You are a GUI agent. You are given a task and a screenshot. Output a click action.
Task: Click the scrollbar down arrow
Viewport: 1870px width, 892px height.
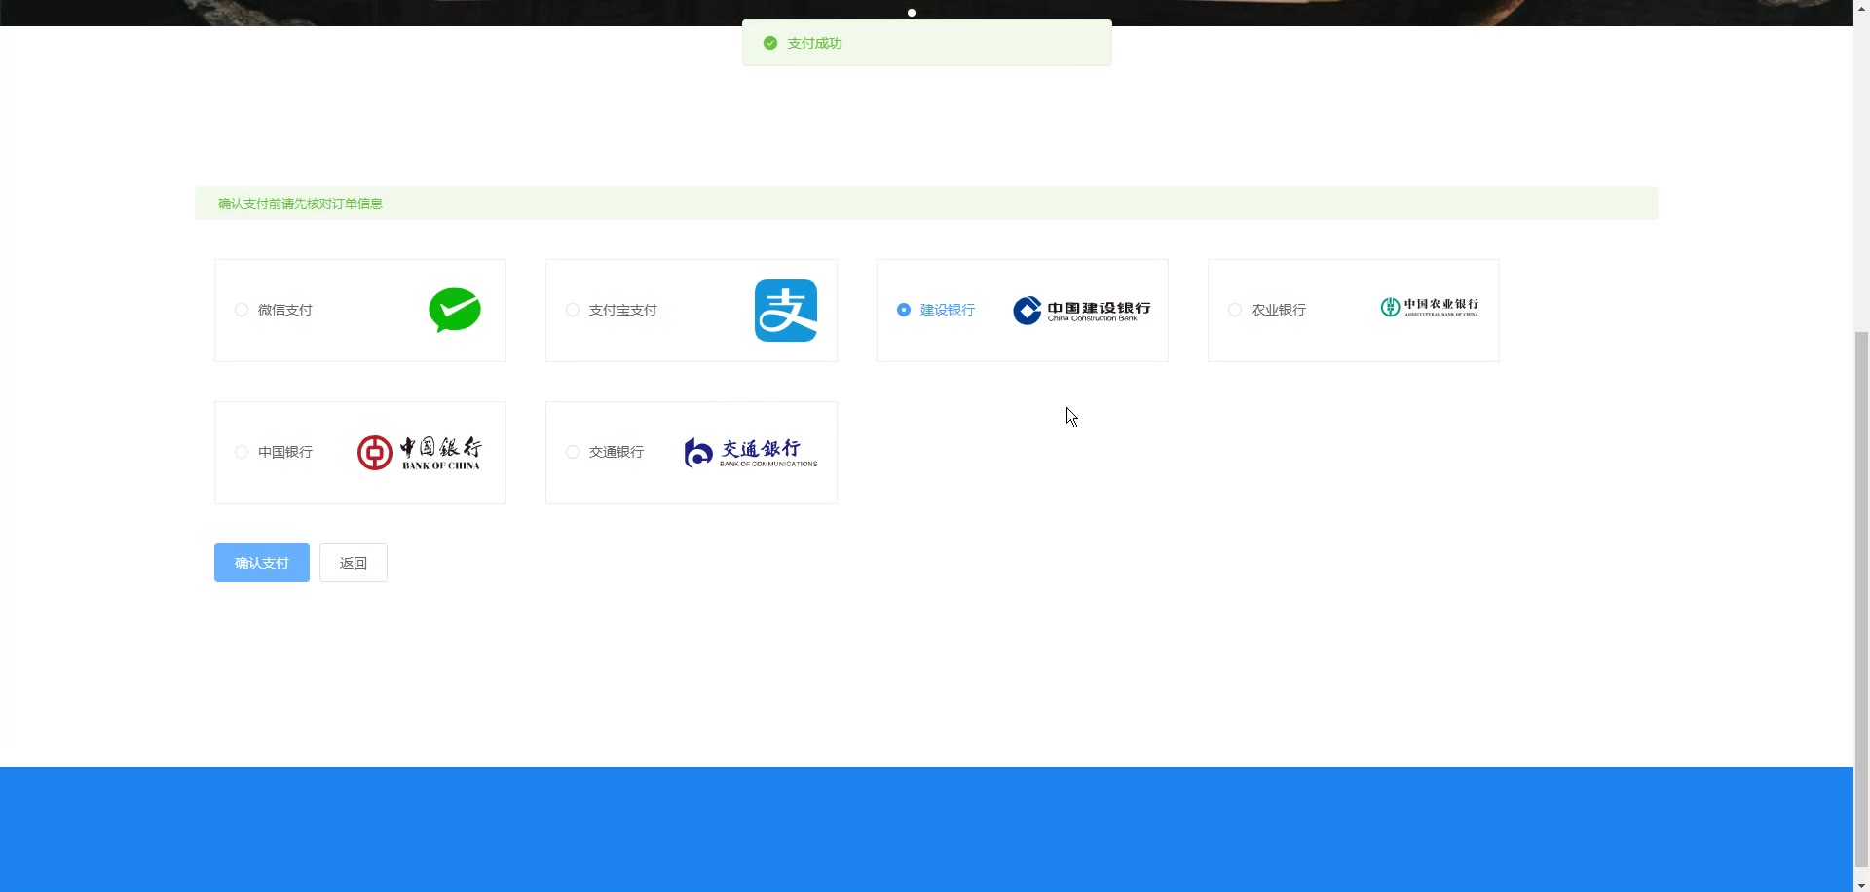pyautogui.click(x=1861, y=884)
